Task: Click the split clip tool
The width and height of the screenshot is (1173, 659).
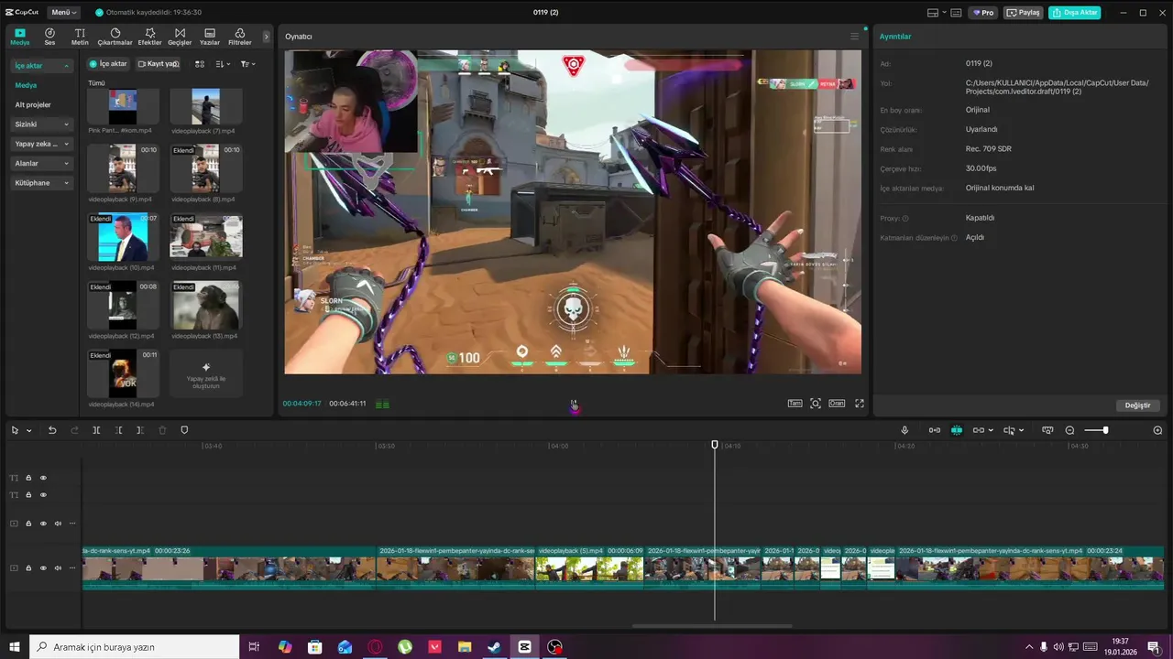Action: pos(96,430)
